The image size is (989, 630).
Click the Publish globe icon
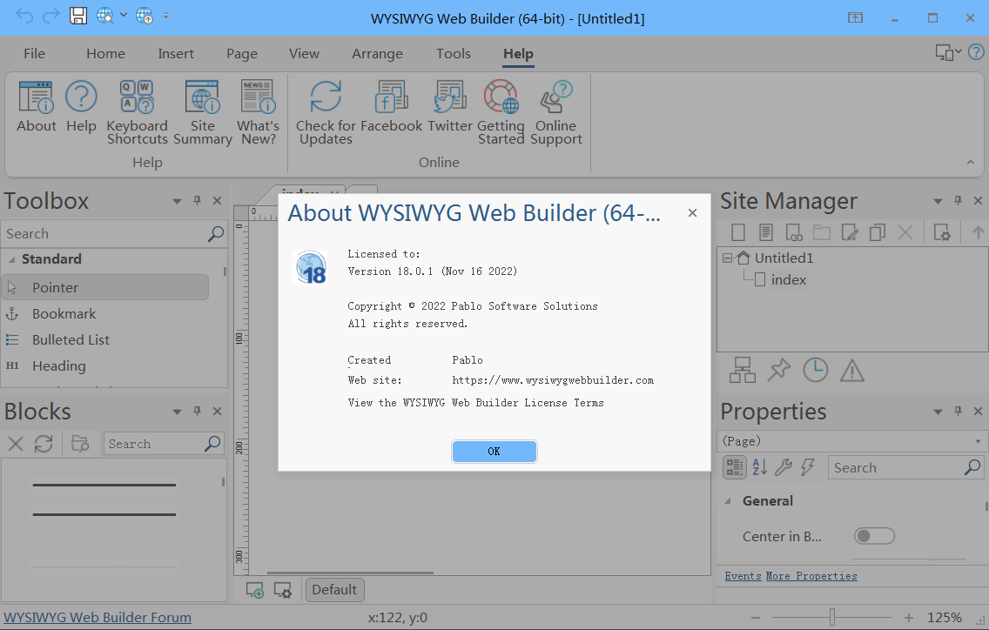coord(145,16)
